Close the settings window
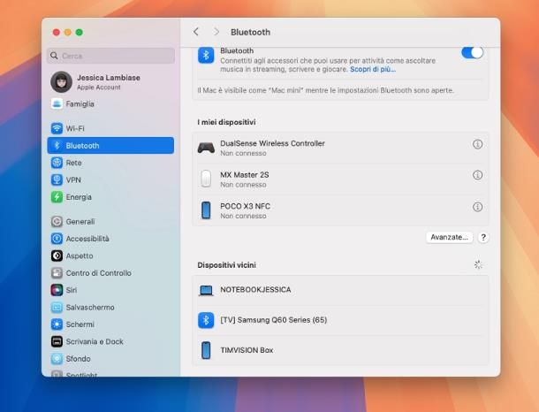The width and height of the screenshot is (539, 412). click(x=57, y=33)
